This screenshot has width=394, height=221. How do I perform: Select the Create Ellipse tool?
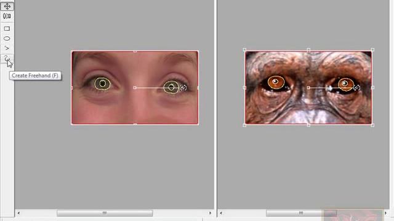click(7, 38)
